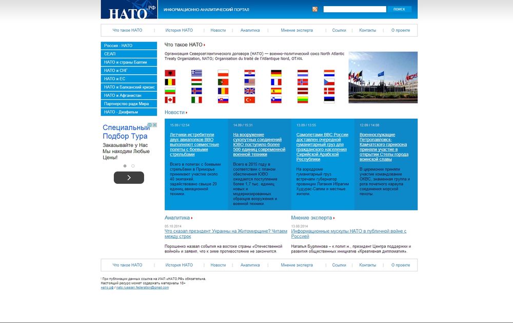The height and width of the screenshot is (323, 513).
Task: Open Россия - НАТО sidebar item
Action: click(x=129, y=46)
